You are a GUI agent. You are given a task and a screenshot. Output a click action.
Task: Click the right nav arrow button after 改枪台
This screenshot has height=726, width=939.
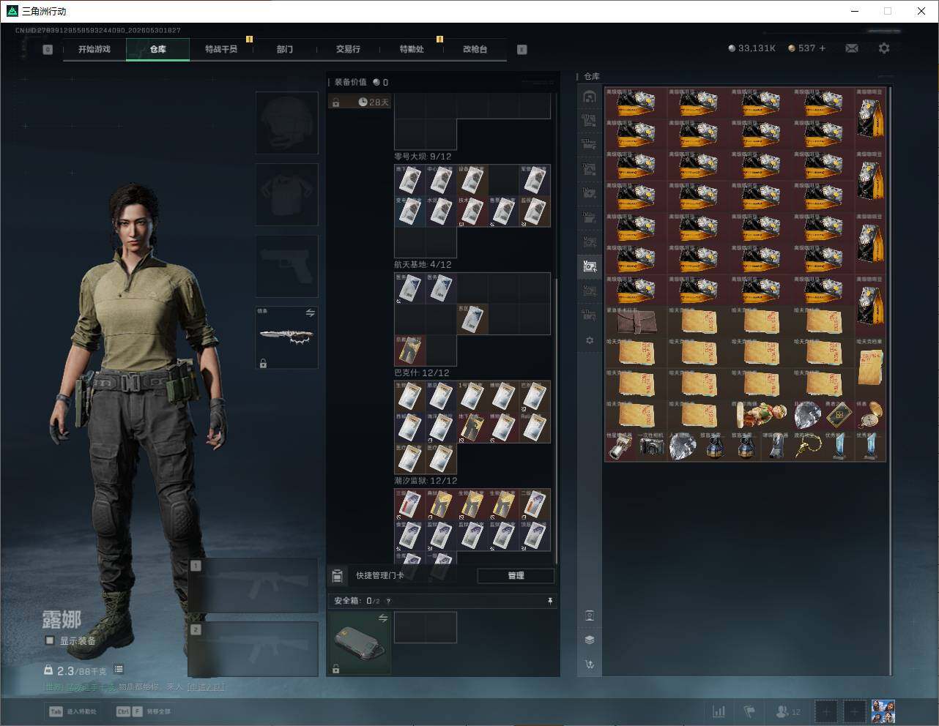(522, 50)
